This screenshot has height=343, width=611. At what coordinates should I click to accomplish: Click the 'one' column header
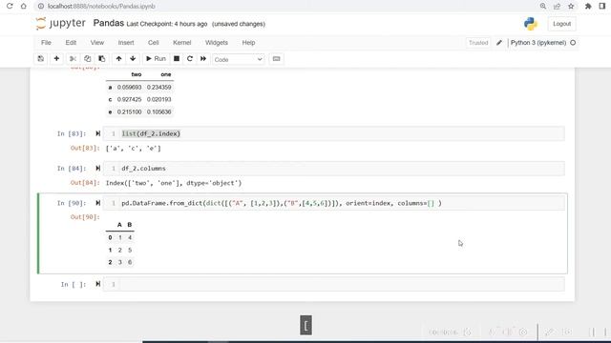pos(166,74)
